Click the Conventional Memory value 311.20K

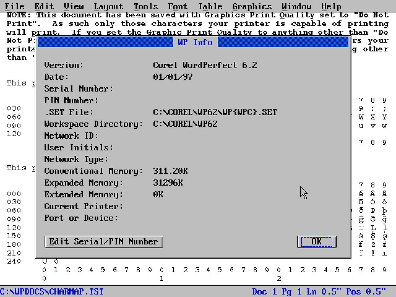[x=170, y=171]
